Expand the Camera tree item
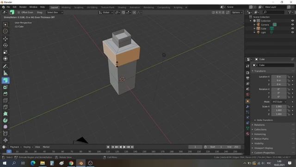 pos(254,25)
